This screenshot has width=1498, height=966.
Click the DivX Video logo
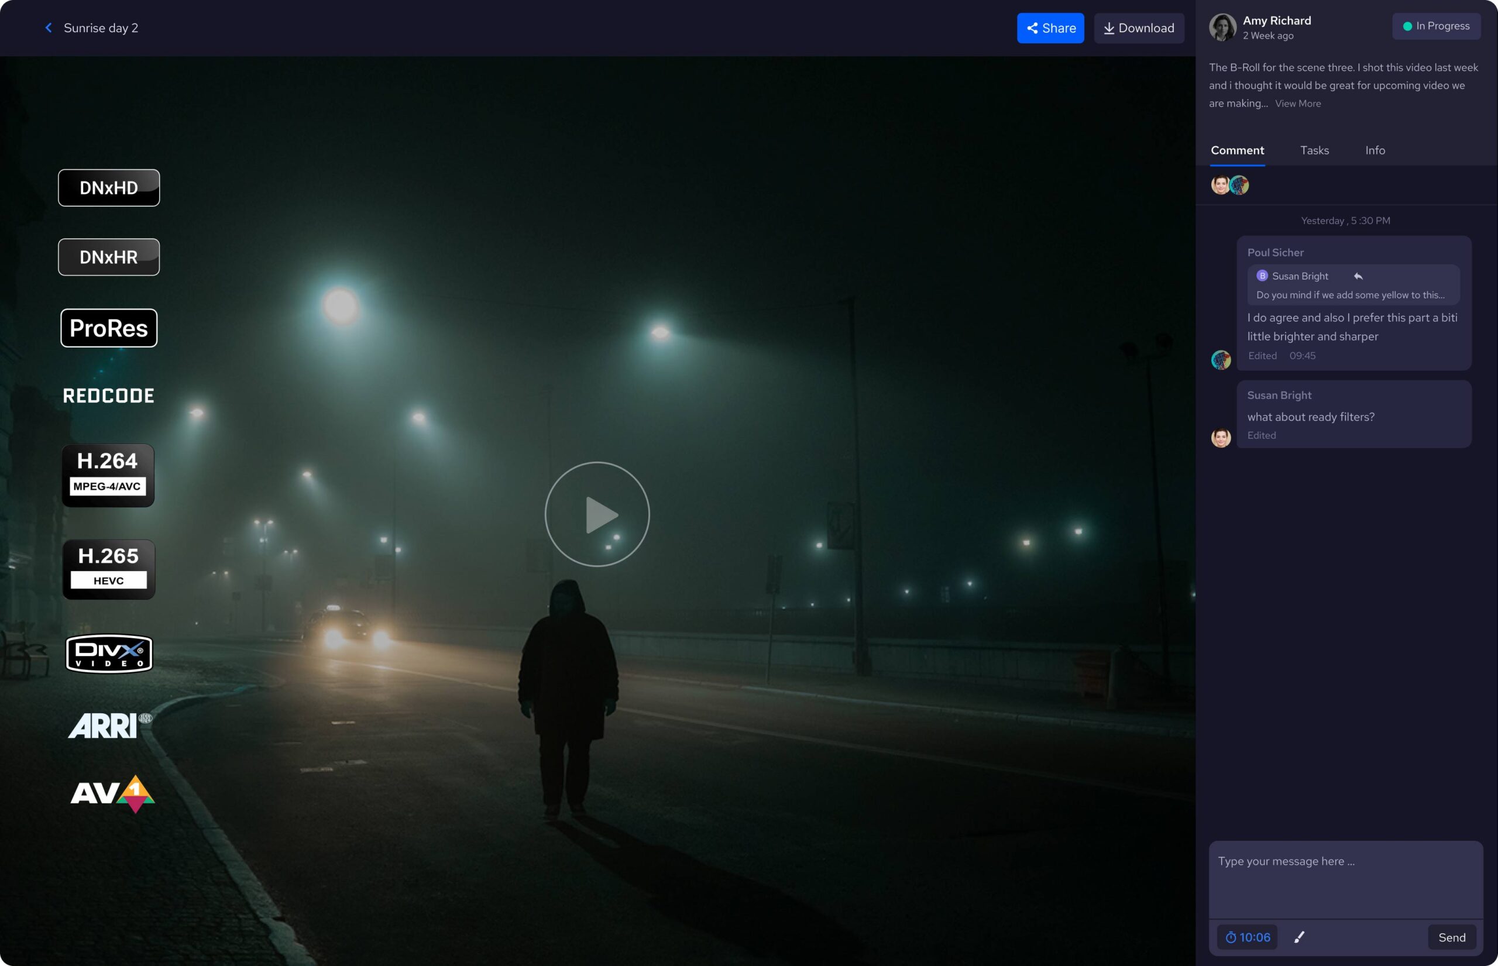(108, 654)
